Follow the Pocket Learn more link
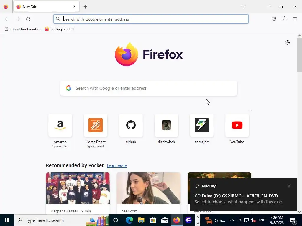Viewport: 302px width, 226px height. [117, 166]
